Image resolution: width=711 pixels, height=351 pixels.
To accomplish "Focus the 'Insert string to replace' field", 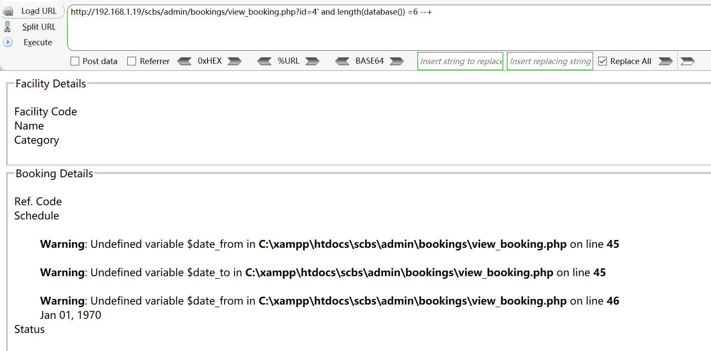I will point(460,61).
